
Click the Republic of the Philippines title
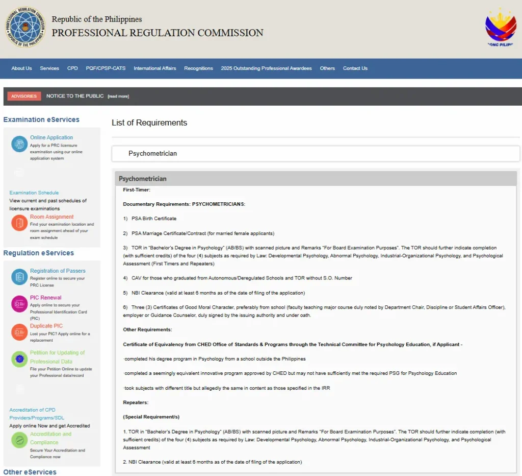(x=97, y=19)
